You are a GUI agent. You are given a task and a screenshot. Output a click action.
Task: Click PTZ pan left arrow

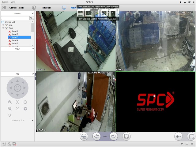tap(10, 88)
